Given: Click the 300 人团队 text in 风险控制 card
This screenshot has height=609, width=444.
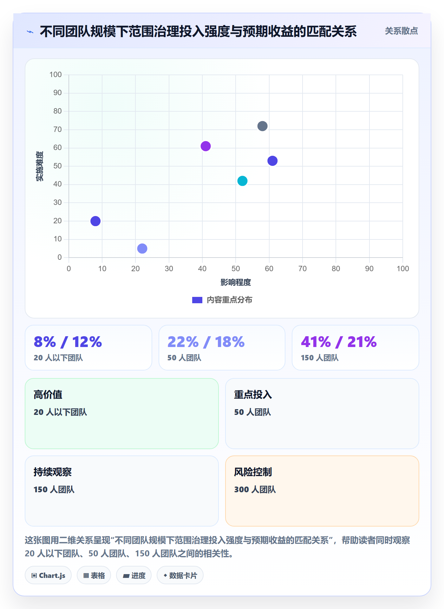Looking at the screenshot, I should click(255, 489).
